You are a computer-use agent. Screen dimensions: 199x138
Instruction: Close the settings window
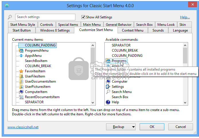[x=192, y=5]
